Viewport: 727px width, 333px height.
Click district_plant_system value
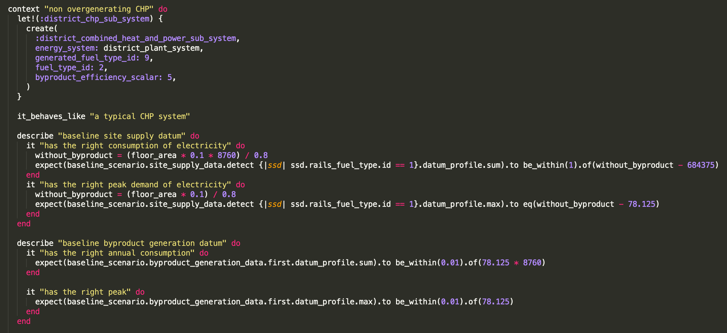click(151, 48)
